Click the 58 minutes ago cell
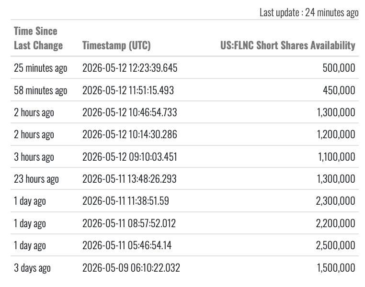 (41, 90)
